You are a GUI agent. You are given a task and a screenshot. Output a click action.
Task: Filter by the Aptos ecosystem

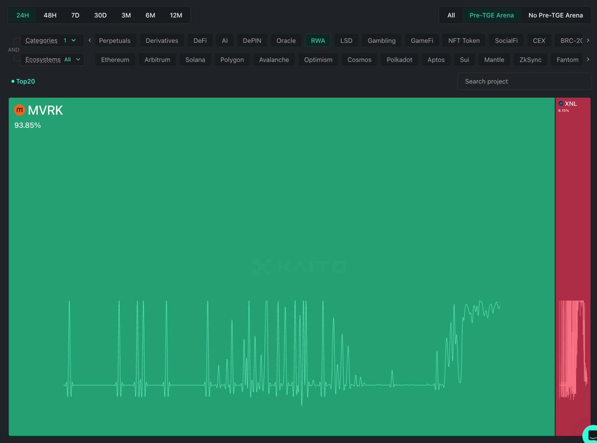click(x=436, y=60)
